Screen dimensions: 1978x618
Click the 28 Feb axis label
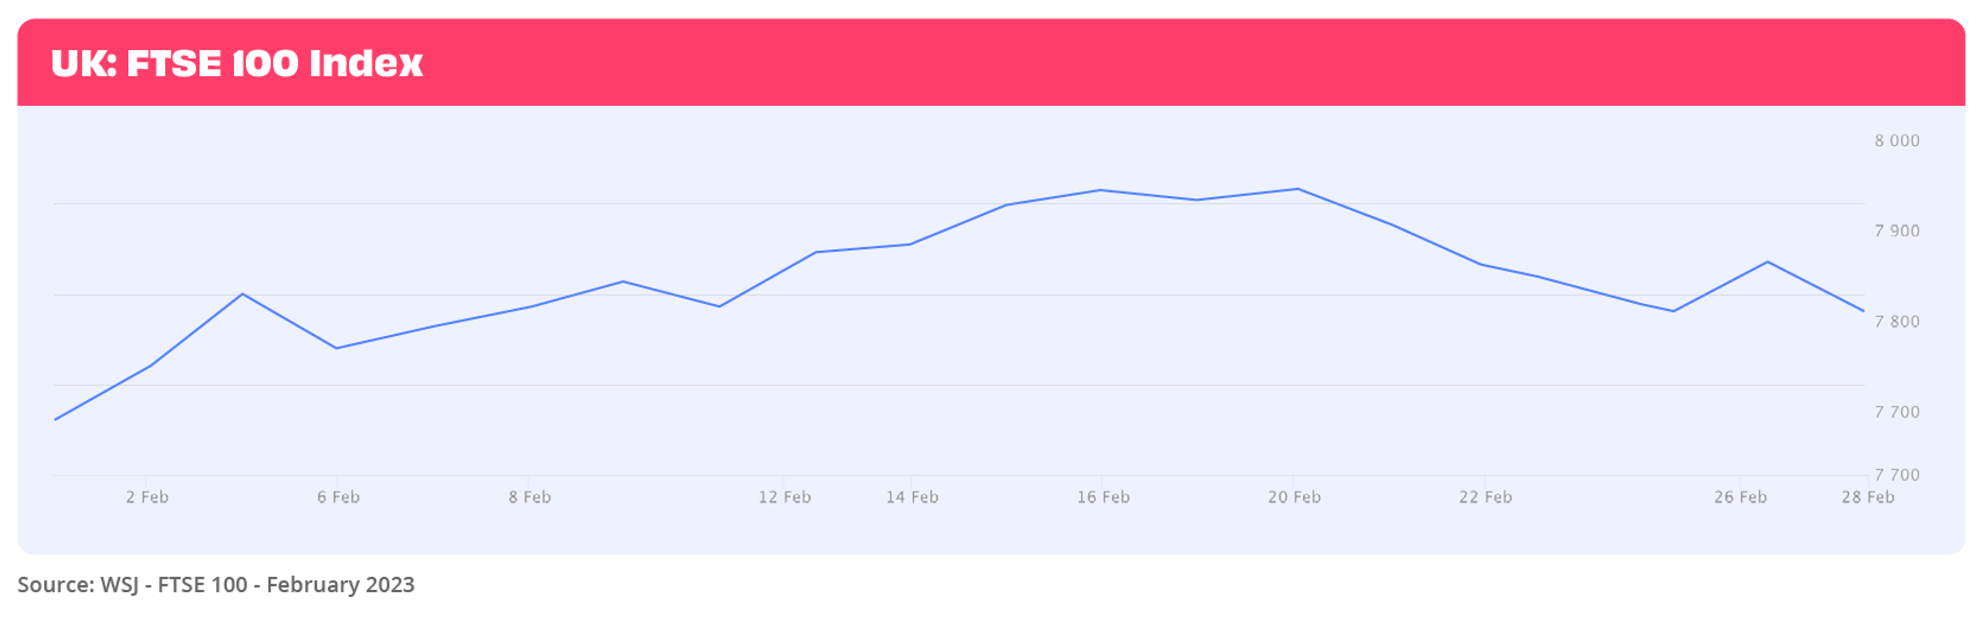click(1867, 497)
